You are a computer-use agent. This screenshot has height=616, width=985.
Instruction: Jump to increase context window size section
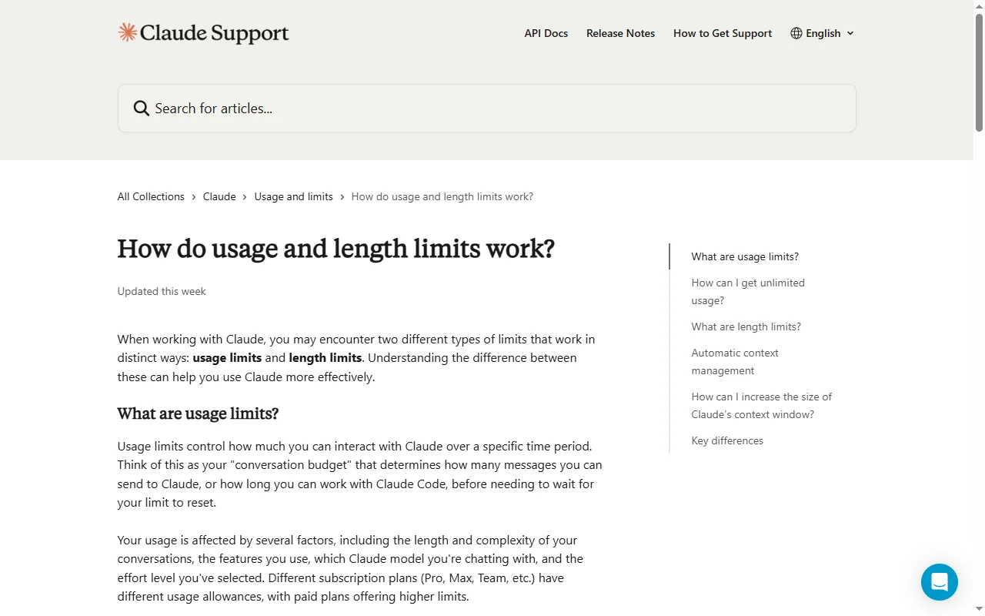762,406
